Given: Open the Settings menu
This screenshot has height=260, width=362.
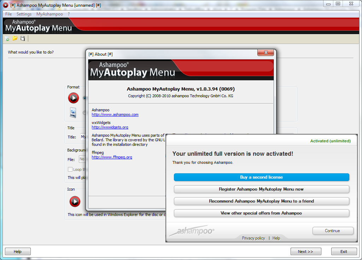Looking at the screenshot, I should click(24, 14).
